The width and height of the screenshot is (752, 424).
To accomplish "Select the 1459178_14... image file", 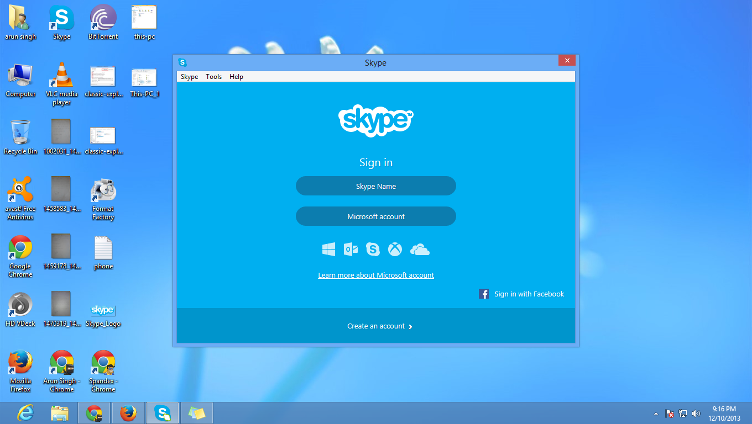I will click(x=61, y=253).
